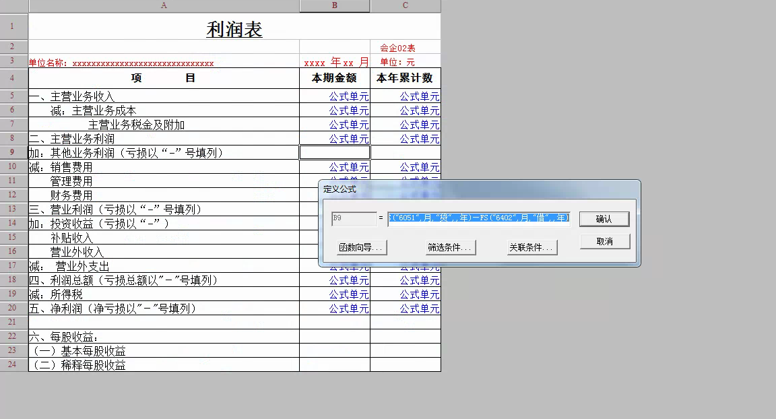Click 本期金额 formula cell for 主营业务收入
This screenshot has width=776, height=419.
(x=335, y=96)
